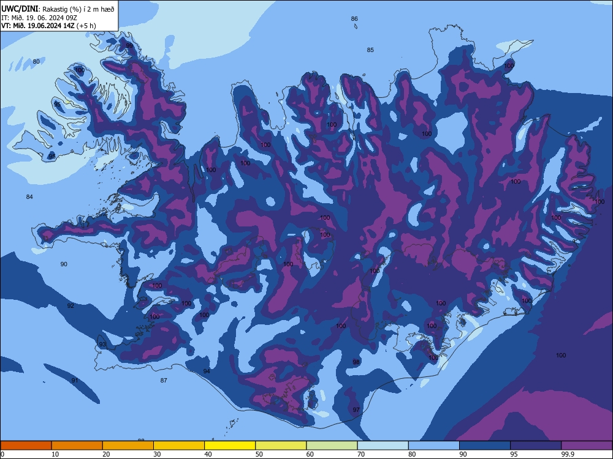
Task: Click the pale blue 70–80 legend swatch
Action: coord(383,446)
